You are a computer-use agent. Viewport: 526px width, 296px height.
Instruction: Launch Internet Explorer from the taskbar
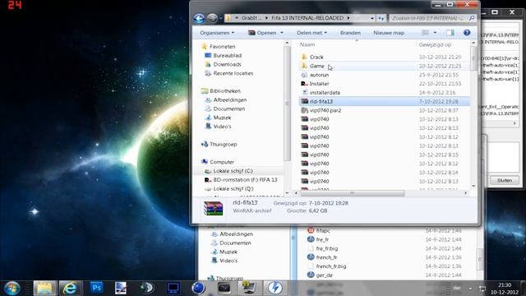(x=70, y=289)
